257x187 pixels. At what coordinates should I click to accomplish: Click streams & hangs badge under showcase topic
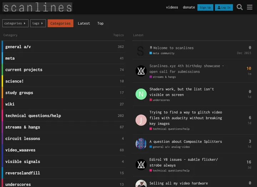(163, 77)
